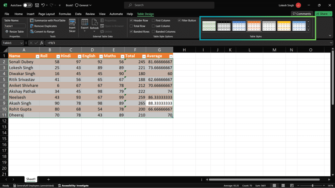Switch to the Formulas tab

pos(65,14)
